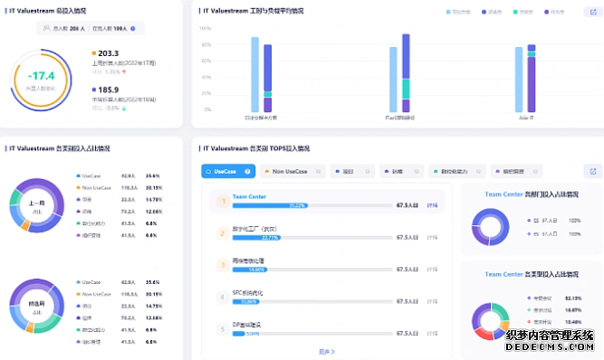Click the info icon on 数字化能力 tab
Image resolution: width=604 pixels, height=360 pixels.
[478, 172]
